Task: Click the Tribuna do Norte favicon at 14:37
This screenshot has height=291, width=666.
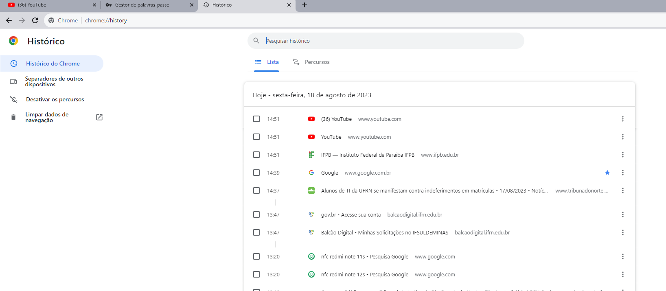Action: point(311,190)
